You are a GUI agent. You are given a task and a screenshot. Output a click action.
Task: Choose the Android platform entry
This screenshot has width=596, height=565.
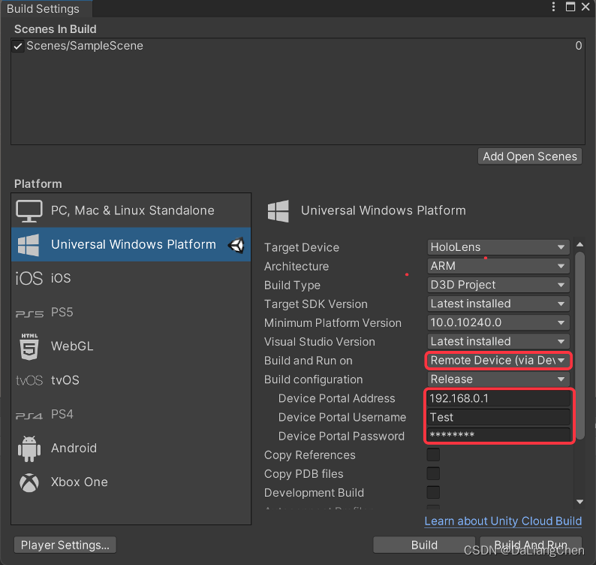point(131,449)
